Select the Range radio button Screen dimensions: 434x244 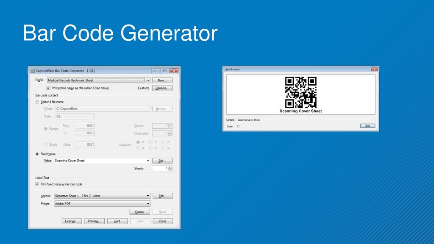click(46, 129)
